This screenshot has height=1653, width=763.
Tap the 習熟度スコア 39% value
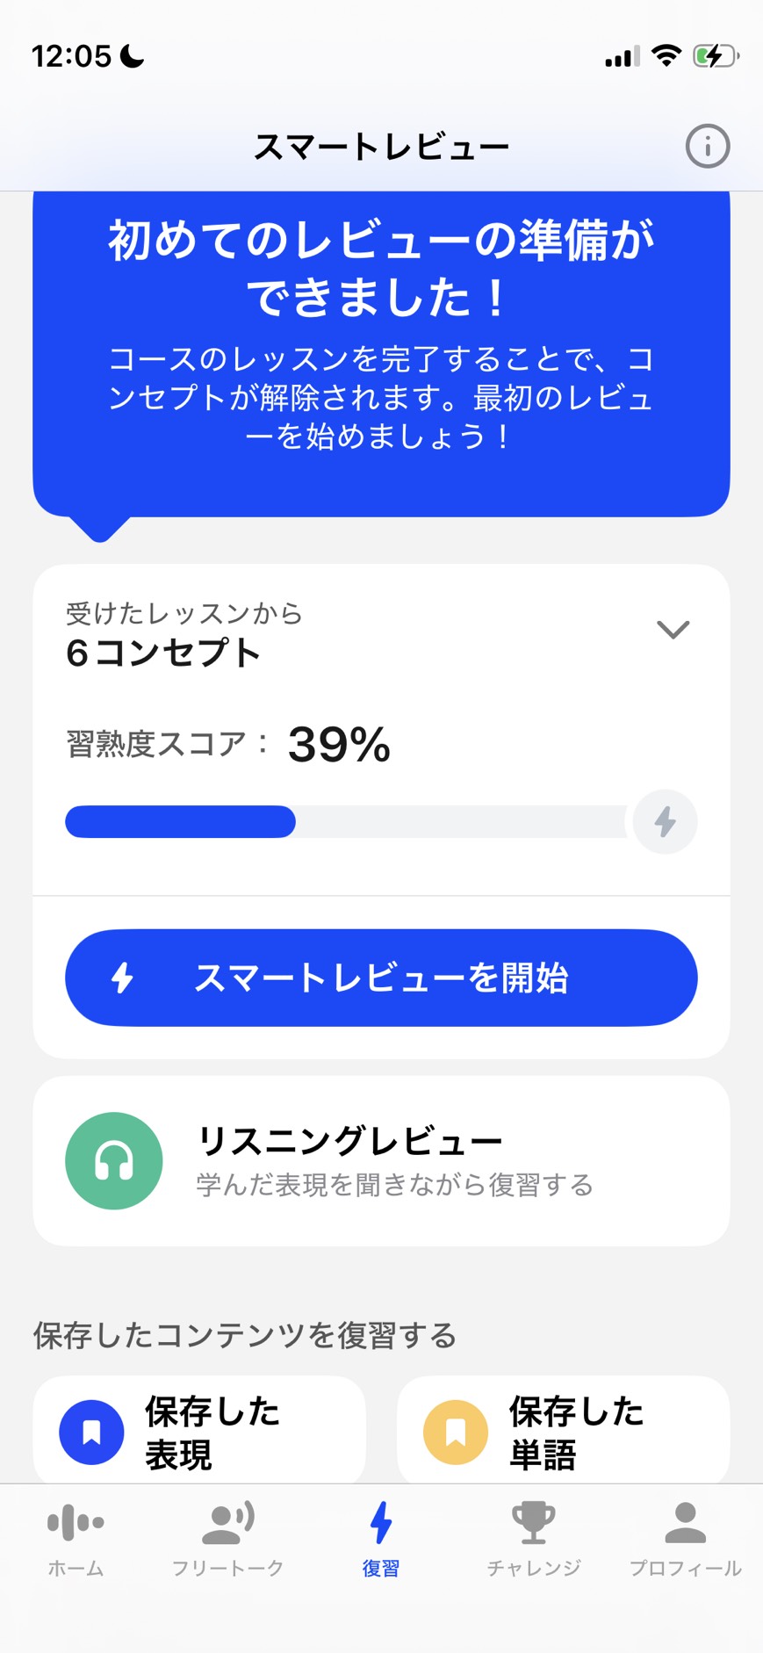tap(339, 745)
